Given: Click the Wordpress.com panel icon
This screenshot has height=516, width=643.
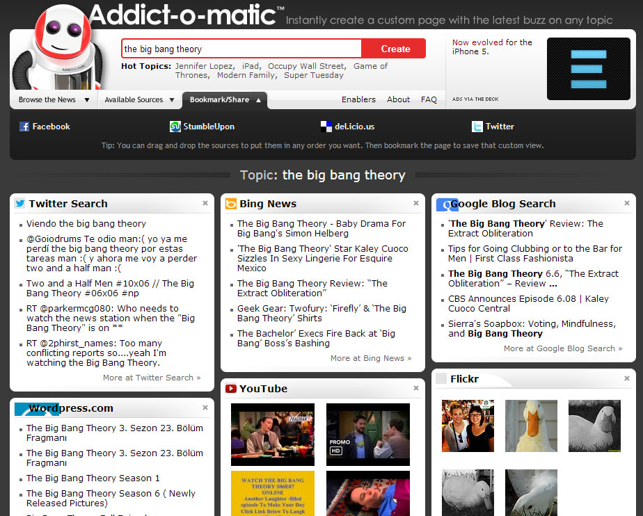Looking at the screenshot, I should pyautogui.click(x=36, y=409).
